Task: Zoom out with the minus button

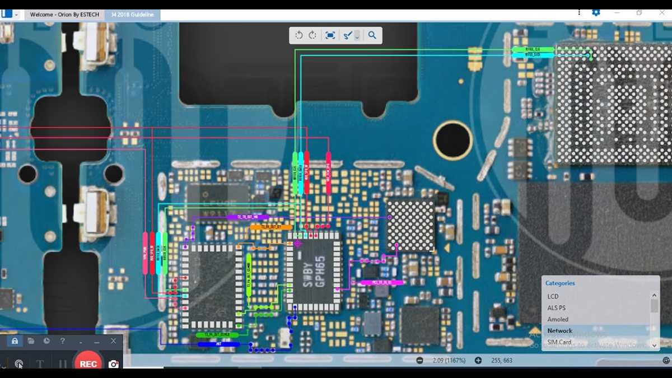Action: 420,361
